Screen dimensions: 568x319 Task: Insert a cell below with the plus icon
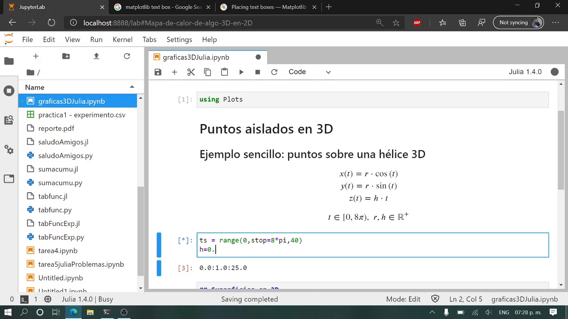174,72
